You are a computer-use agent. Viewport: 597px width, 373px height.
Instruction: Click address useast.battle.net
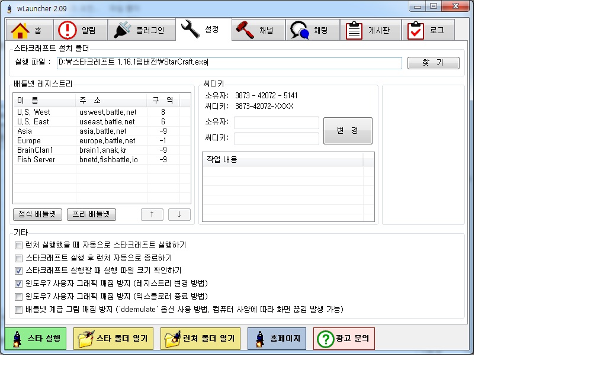pyautogui.click(x=107, y=122)
